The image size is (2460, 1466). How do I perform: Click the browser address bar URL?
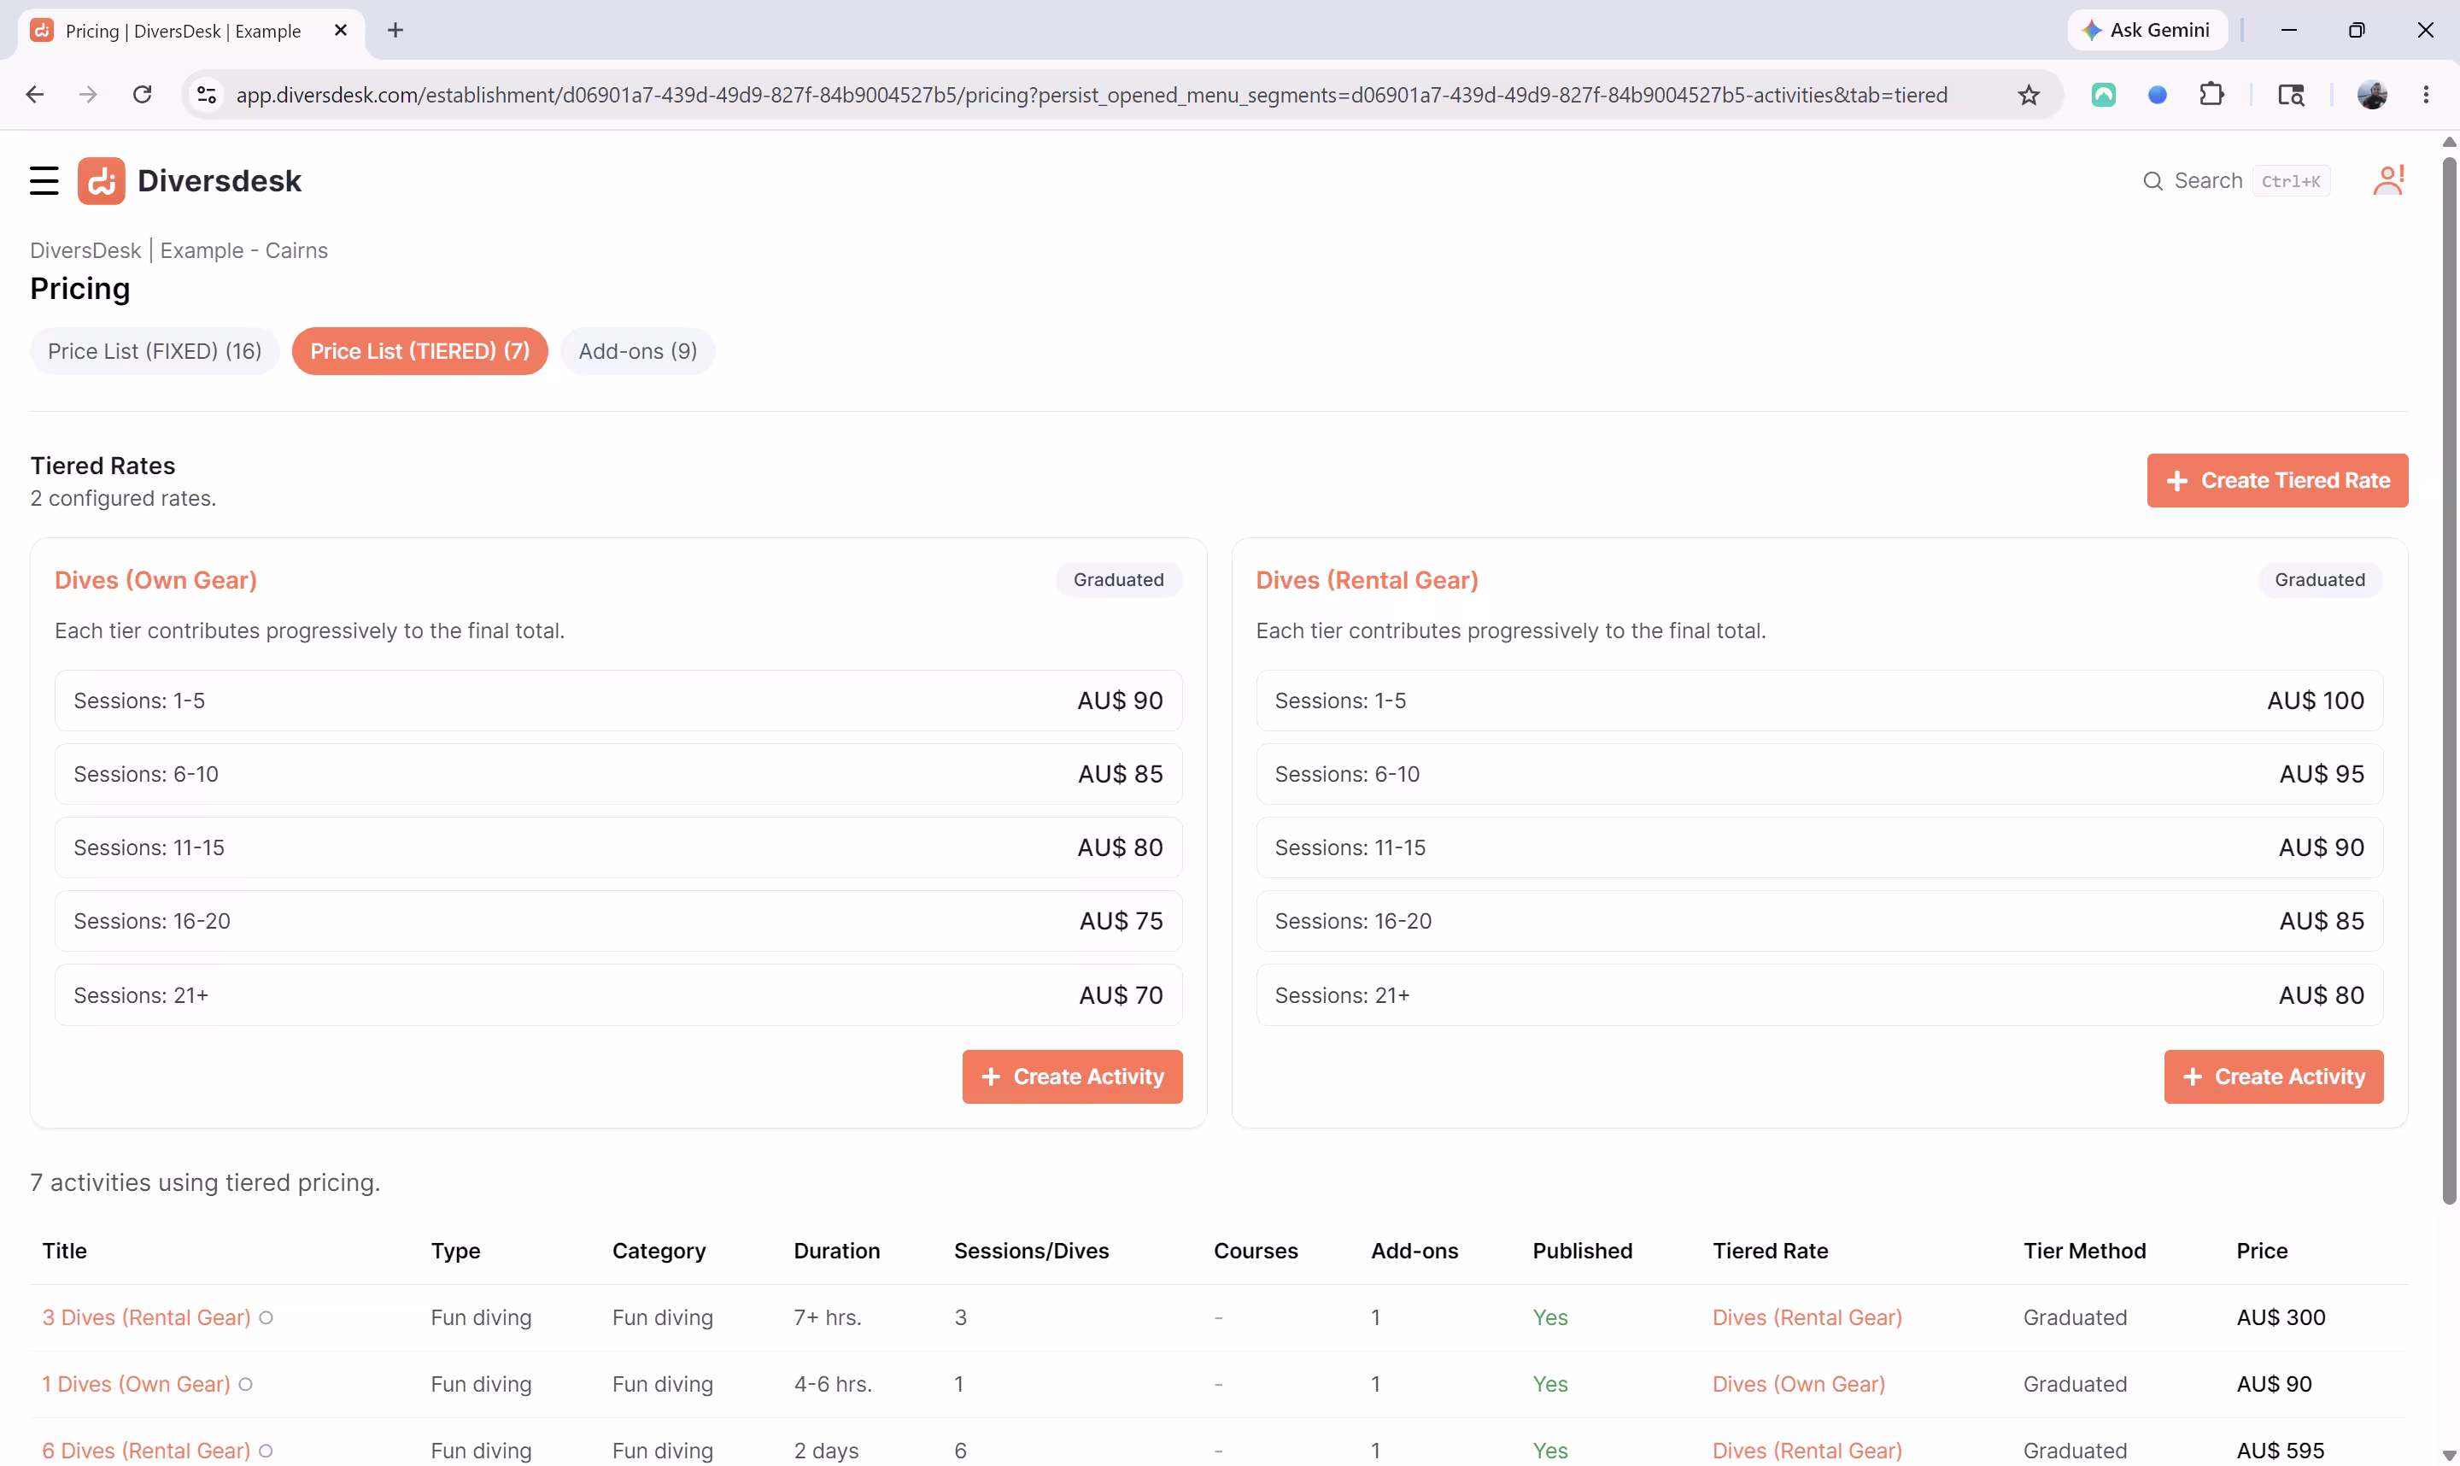coord(1092,95)
